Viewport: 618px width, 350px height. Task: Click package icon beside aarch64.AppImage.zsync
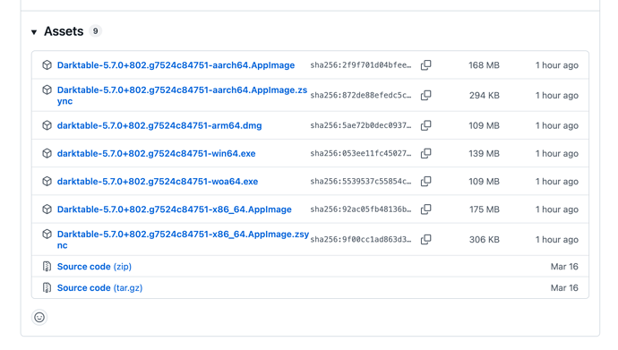tap(47, 90)
